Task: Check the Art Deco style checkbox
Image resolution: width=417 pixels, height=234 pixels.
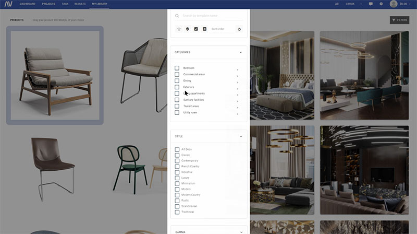Action: (x=177, y=149)
